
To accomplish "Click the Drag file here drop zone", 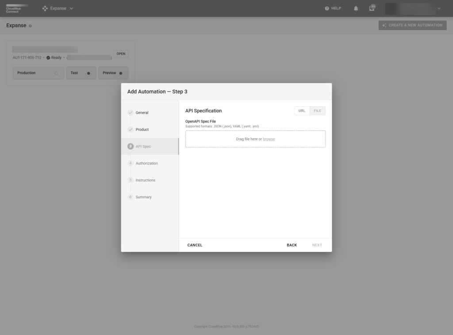I will [255, 139].
